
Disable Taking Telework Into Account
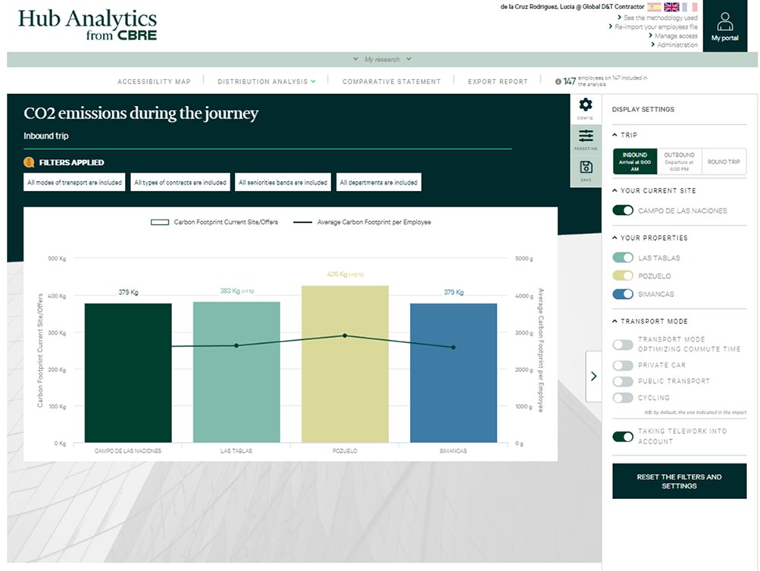pos(623,436)
